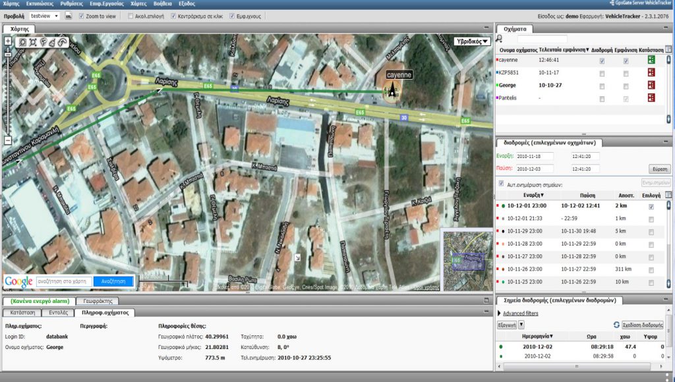Toggle Διαδρομή checkbox for KZP5851
This screenshot has height=382, width=675.
pos(602,74)
